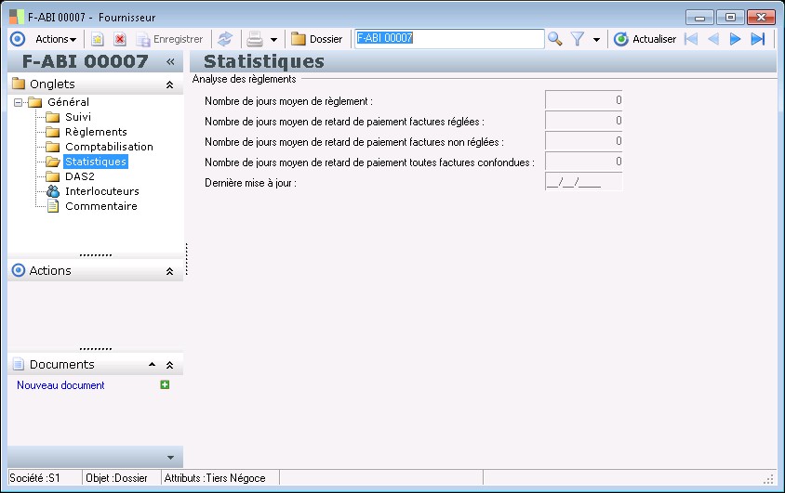Click the Actions panel circle icon
Viewport: 785px width, 493px height.
[x=19, y=270]
